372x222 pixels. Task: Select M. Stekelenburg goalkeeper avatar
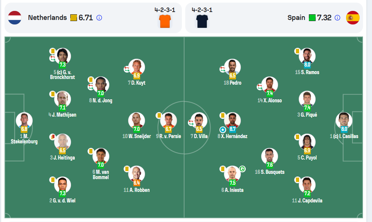24,120
